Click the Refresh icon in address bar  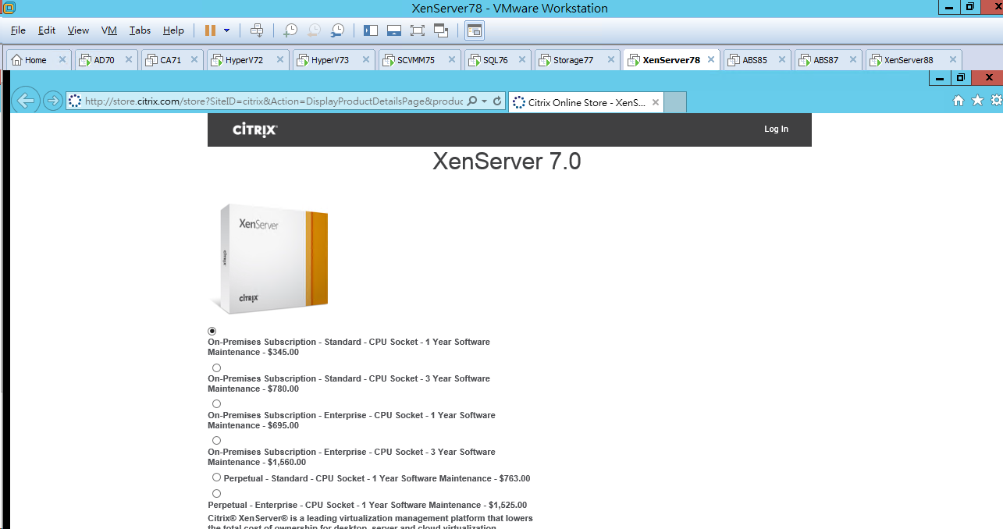497,101
